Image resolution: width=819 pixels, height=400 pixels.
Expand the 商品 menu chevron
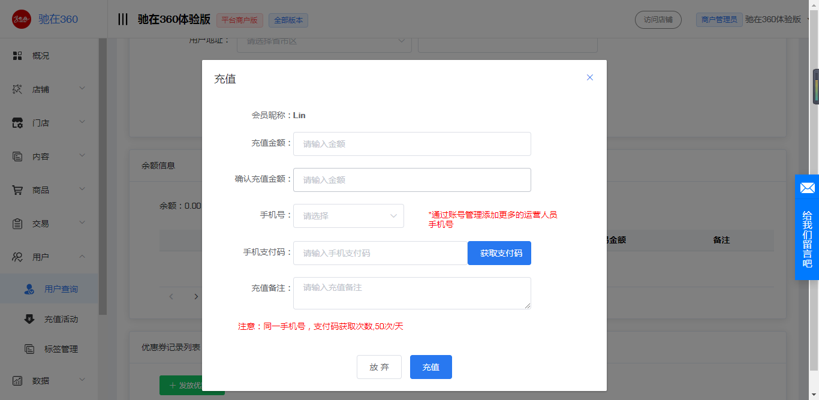tap(82, 190)
